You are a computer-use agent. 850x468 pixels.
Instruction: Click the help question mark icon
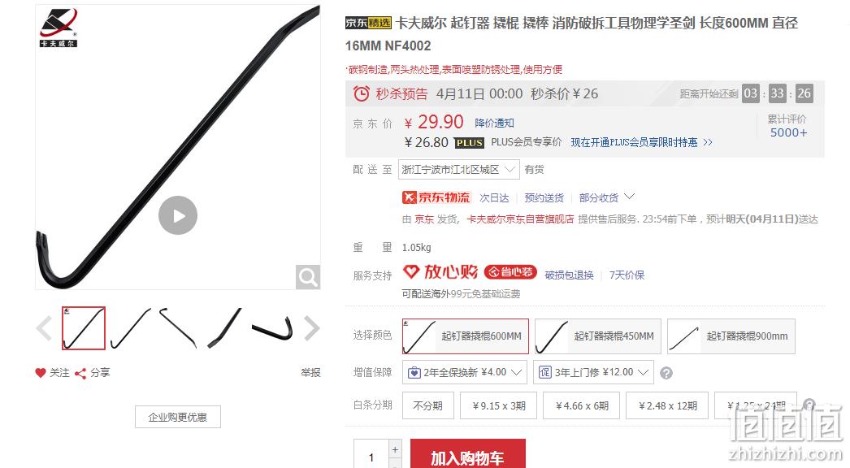coord(666,373)
